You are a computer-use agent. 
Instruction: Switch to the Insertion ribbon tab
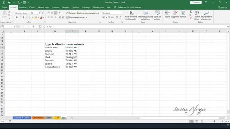click(x=23, y=7)
